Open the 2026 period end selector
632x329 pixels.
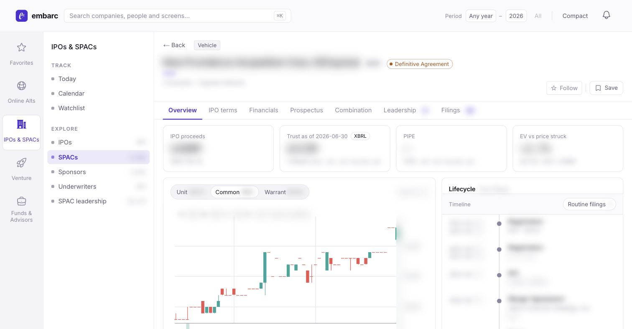tap(516, 16)
